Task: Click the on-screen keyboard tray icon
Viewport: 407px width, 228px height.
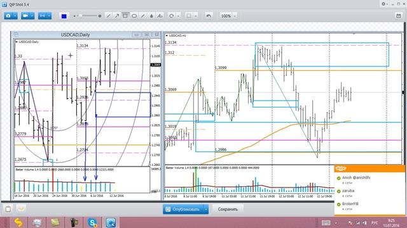Action: (x=326, y=223)
